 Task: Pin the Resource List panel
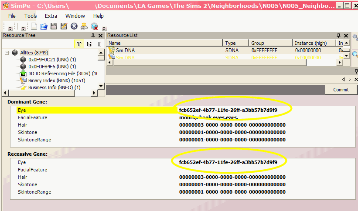pyautogui.click(x=338, y=36)
